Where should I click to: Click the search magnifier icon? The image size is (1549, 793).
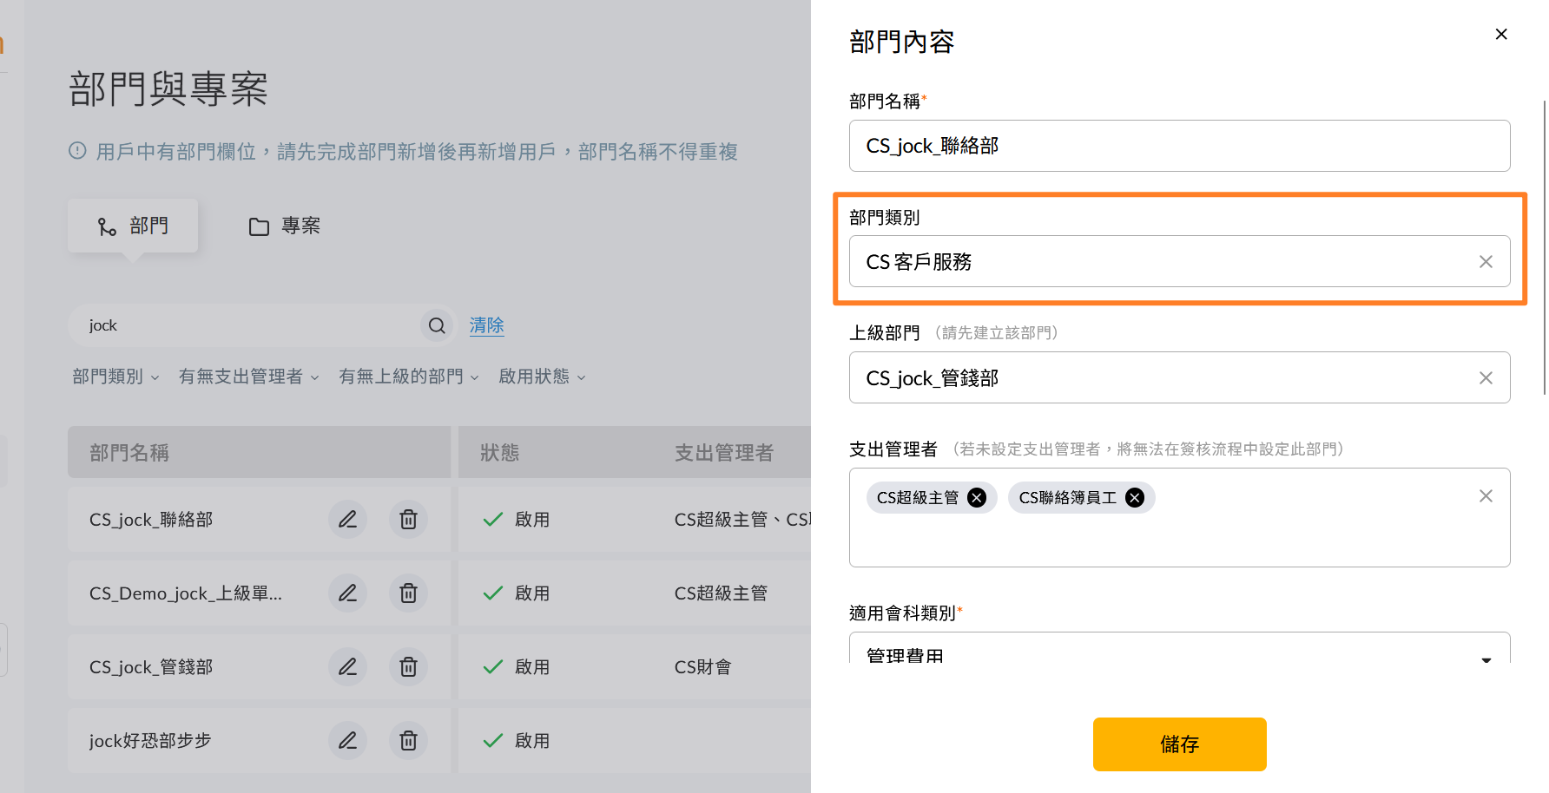coord(437,325)
